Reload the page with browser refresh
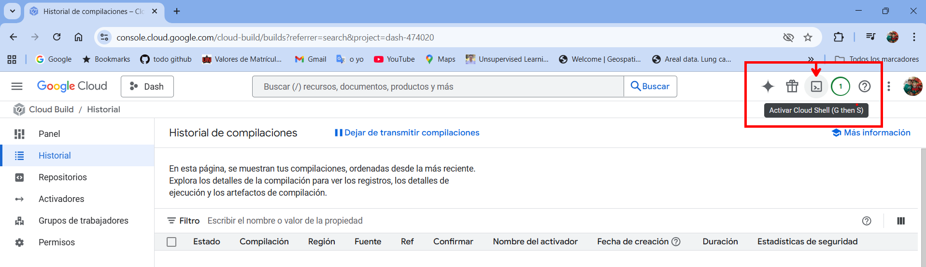 [x=57, y=37]
